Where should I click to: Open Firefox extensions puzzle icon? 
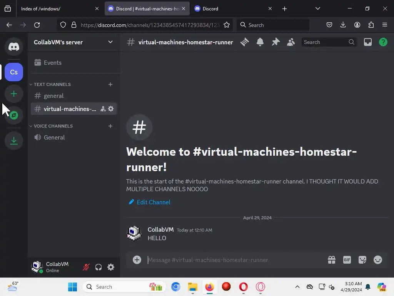pyautogui.click(x=371, y=25)
